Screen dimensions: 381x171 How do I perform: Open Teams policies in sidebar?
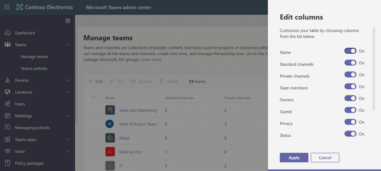tap(34, 68)
